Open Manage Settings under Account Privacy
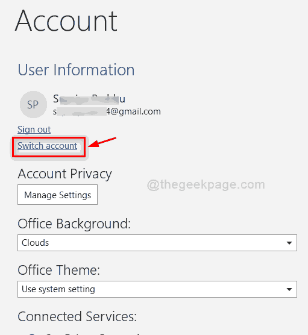Viewport: 308px width, 335px height. pos(57,195)
